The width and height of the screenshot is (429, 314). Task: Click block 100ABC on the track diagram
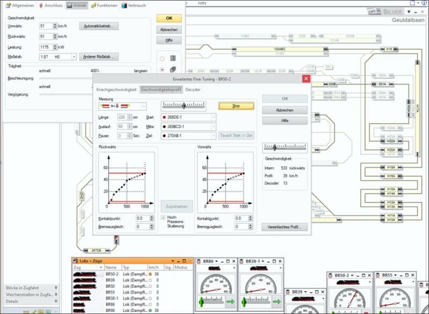pos(280,49)
